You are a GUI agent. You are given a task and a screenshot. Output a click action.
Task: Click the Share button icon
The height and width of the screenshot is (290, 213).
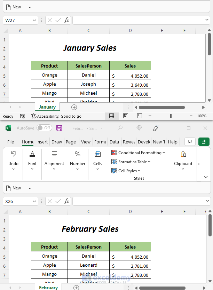204,142
